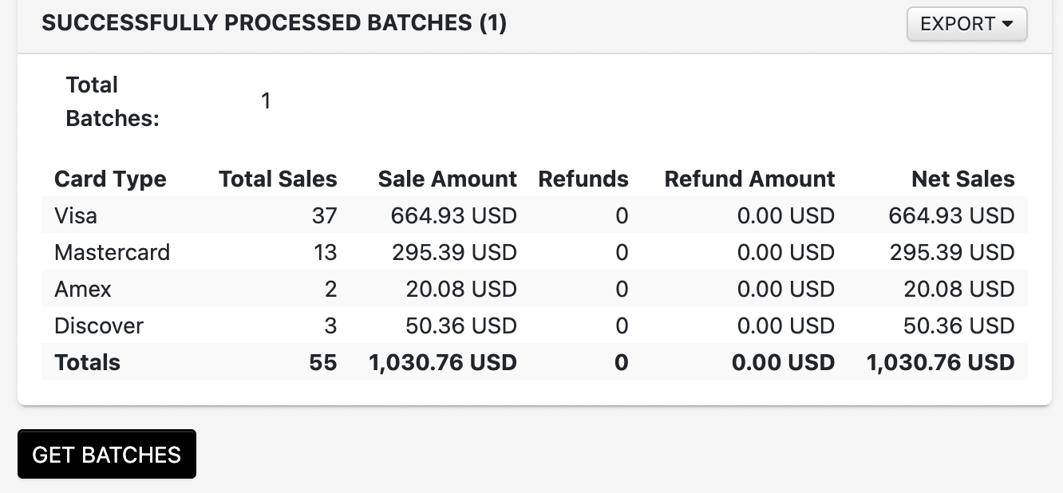Click the Card Type column header
The width and height of the screenshot is (1063, 493).
click(110, 179)
